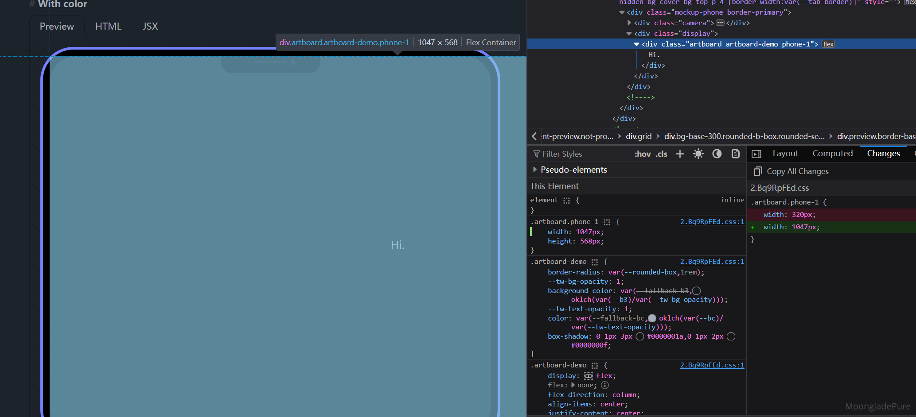Click the add new rule plus icon
Screen dimensions: 916x417
(680, 154)
